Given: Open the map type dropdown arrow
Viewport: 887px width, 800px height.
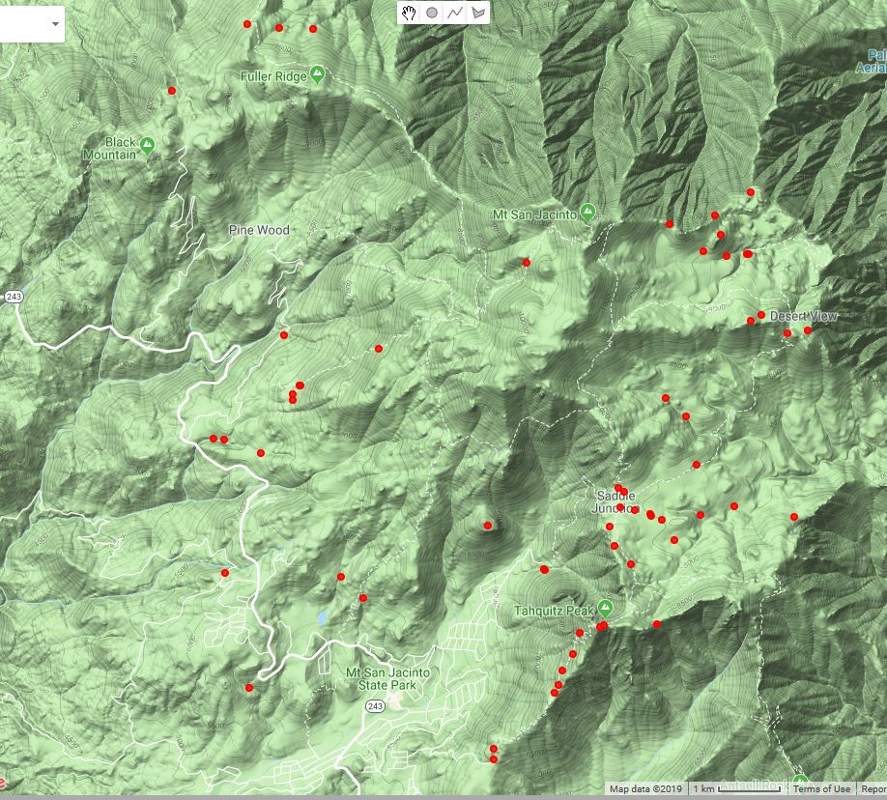Looking at the screenshot, I should 54,23.
